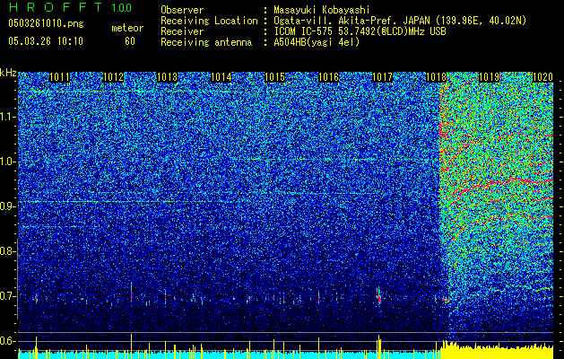This screenshot has height=359, width=564.
Task: Click the 'Receiver' label
Action: point(182,31)
